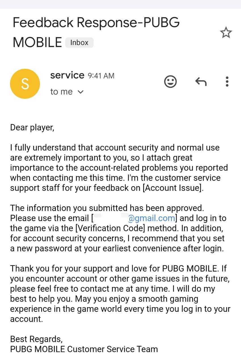The image size is (241, 364).
Task: Open the @gmail.com email address link
Action: (151, 218)
